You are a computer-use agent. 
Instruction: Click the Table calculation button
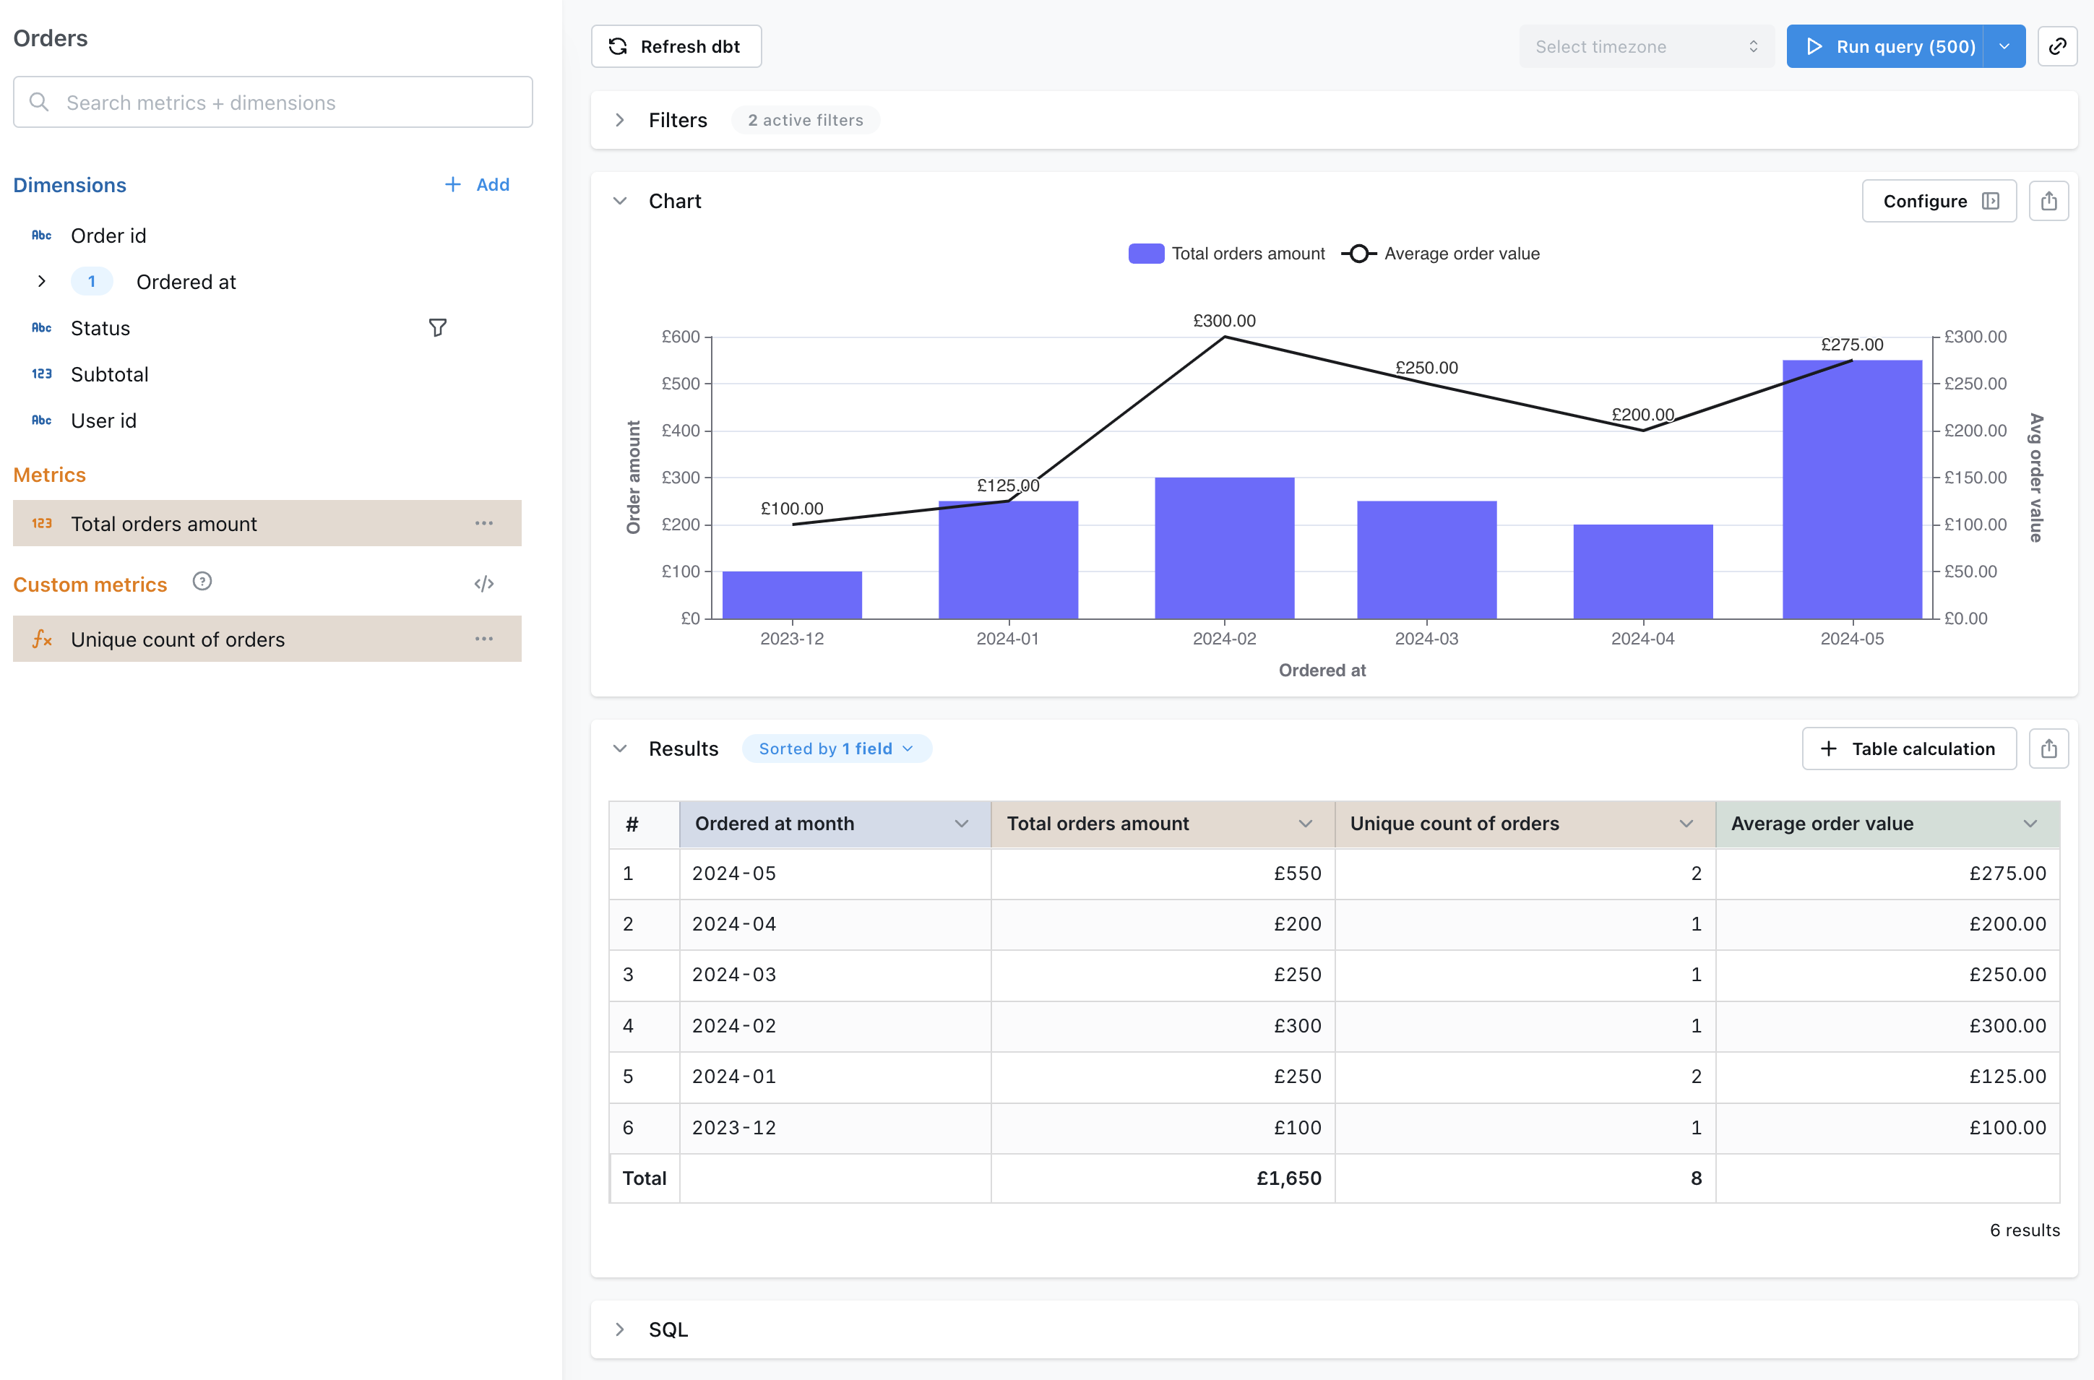[x=1908, y=748]
